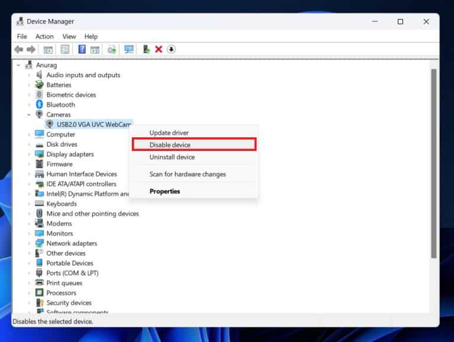454x342 pixels.
Task: Select the Portable Devices row
Action: pos(70,263)
